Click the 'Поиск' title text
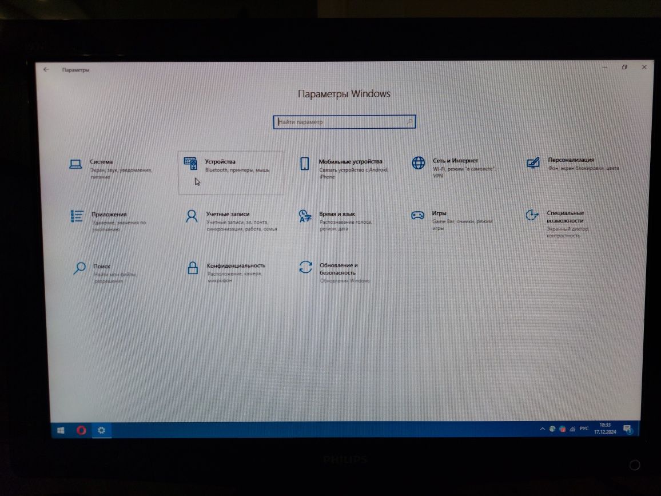661x496 pixels. click(x=102, y=266)
